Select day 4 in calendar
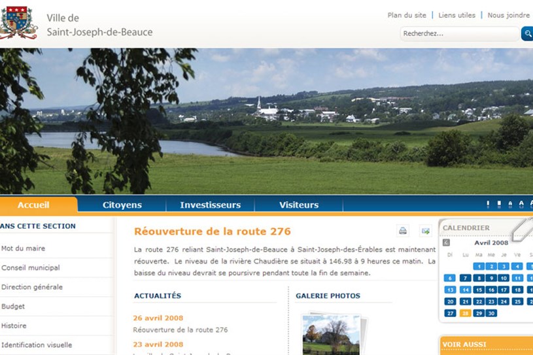The width and height of the screenshot is (533, 355). (x=517, y=266)
